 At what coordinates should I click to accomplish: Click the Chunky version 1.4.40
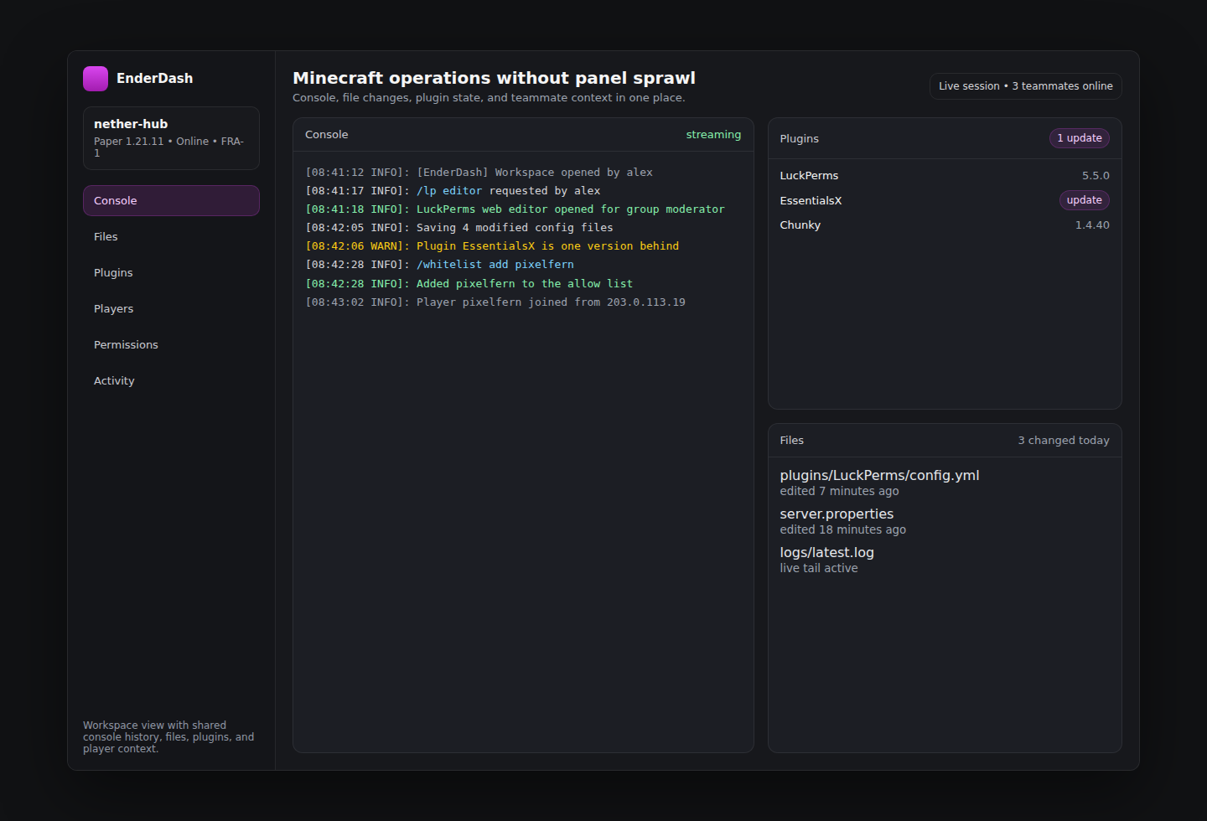pyautogui.click(x=1092, y=225)
